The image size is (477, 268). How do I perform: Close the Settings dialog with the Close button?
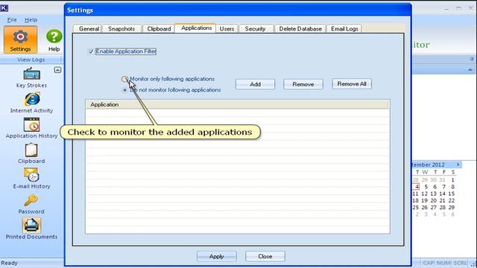pyautogui.click(x=265, y=256)
